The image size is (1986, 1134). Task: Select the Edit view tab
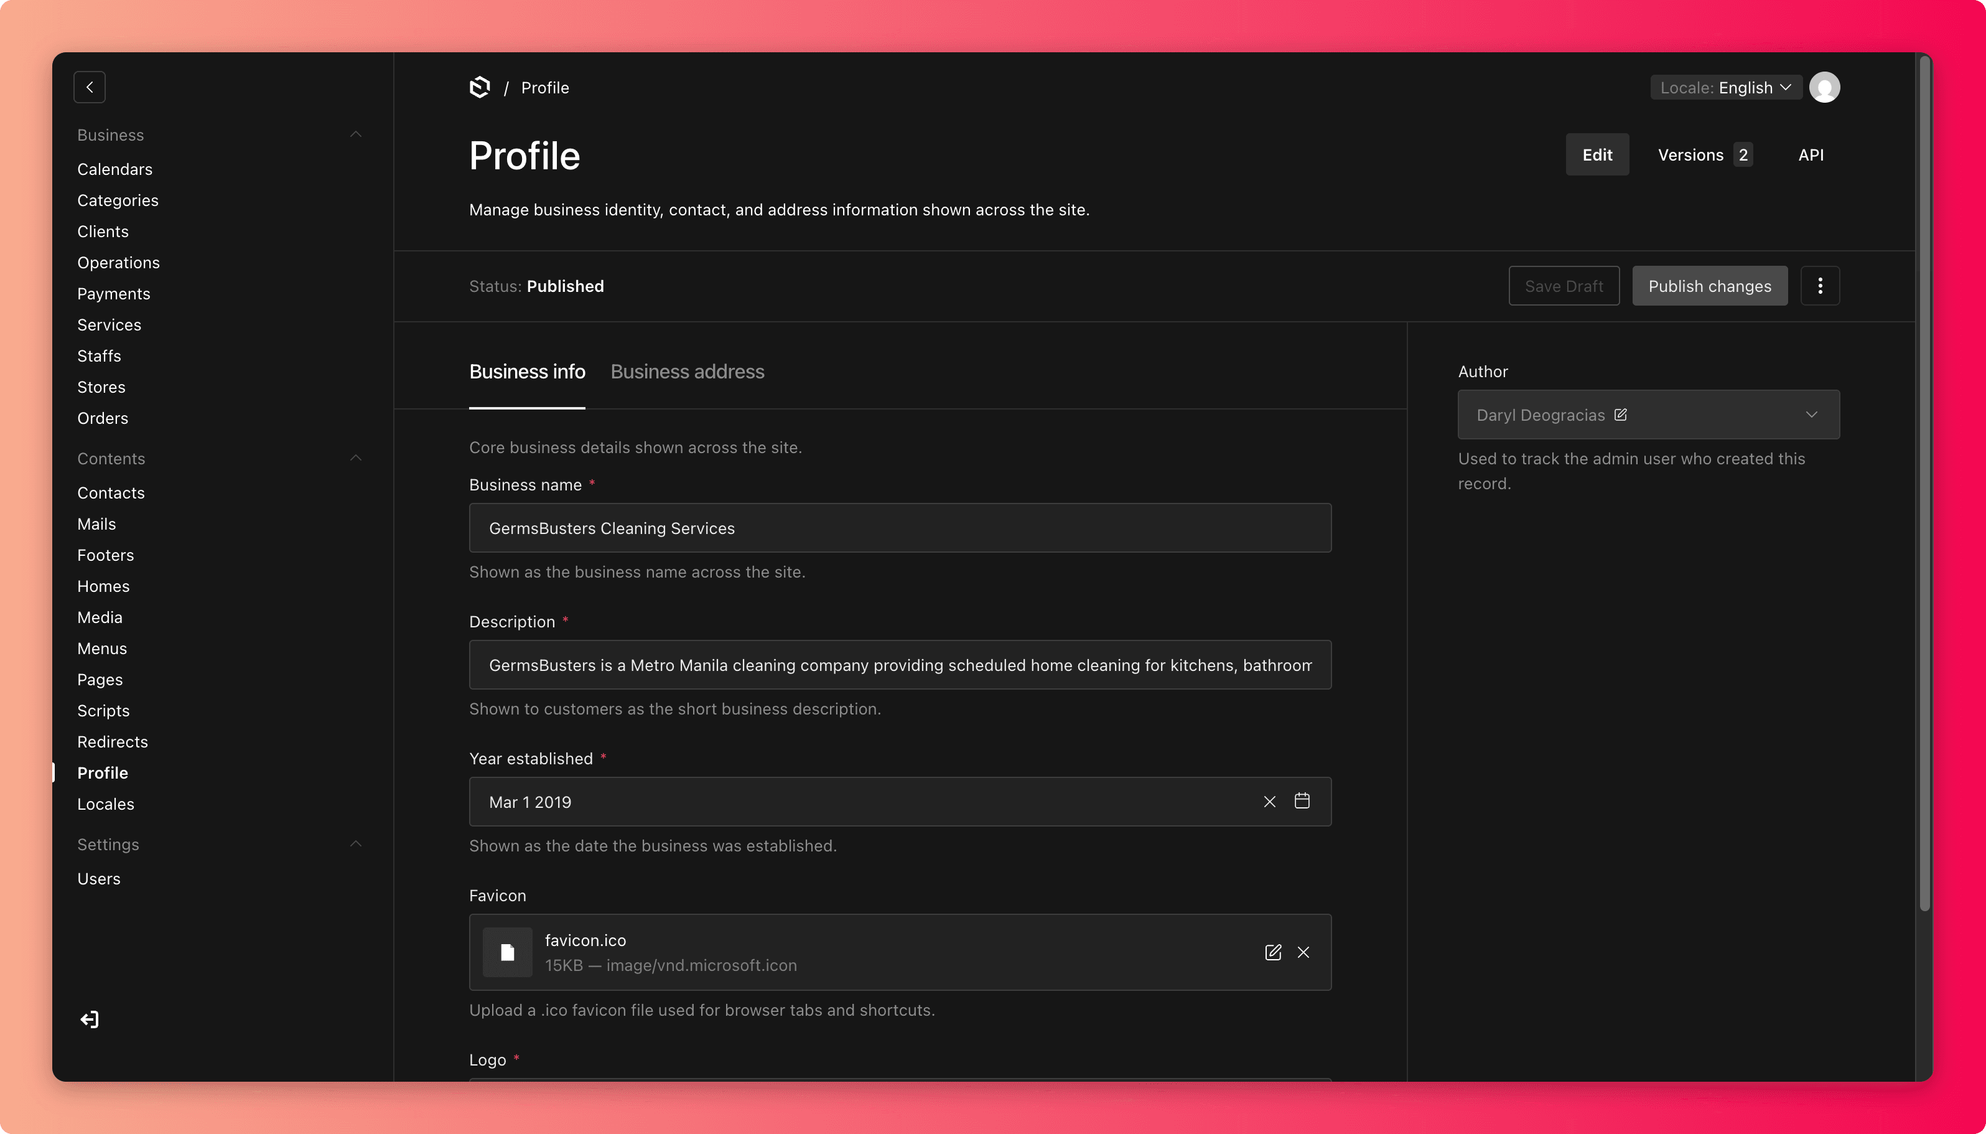(x=1597, y=154)
